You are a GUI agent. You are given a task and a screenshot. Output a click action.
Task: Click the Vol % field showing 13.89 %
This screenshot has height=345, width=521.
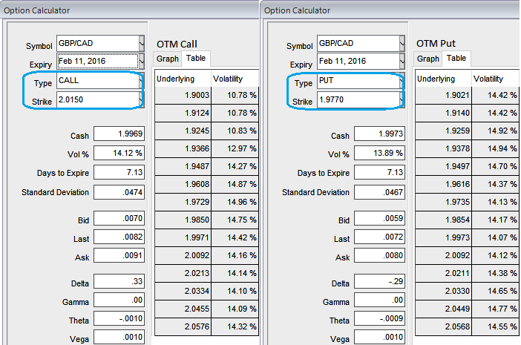click(x=380, y=153)
